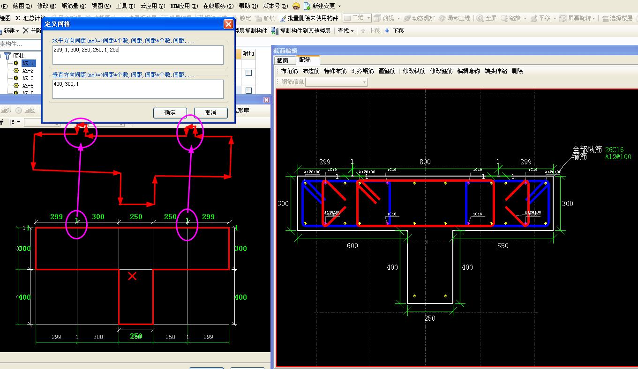Image resolution: width=638 pixels, height=369 pixels.
Task: Open the 钢筋量(Q) menu
Action: [74, 6]
